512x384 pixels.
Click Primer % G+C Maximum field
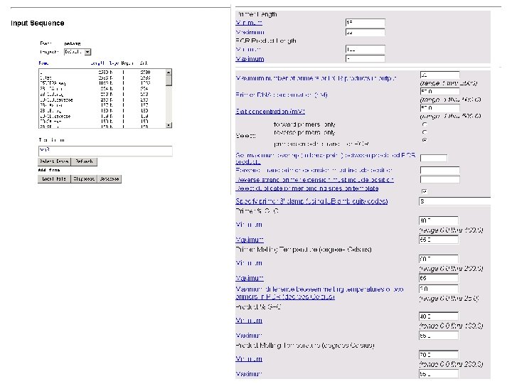pyautogui.click(x=439, y=240)
